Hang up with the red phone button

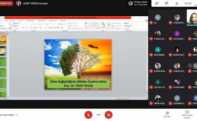point(98,115)
